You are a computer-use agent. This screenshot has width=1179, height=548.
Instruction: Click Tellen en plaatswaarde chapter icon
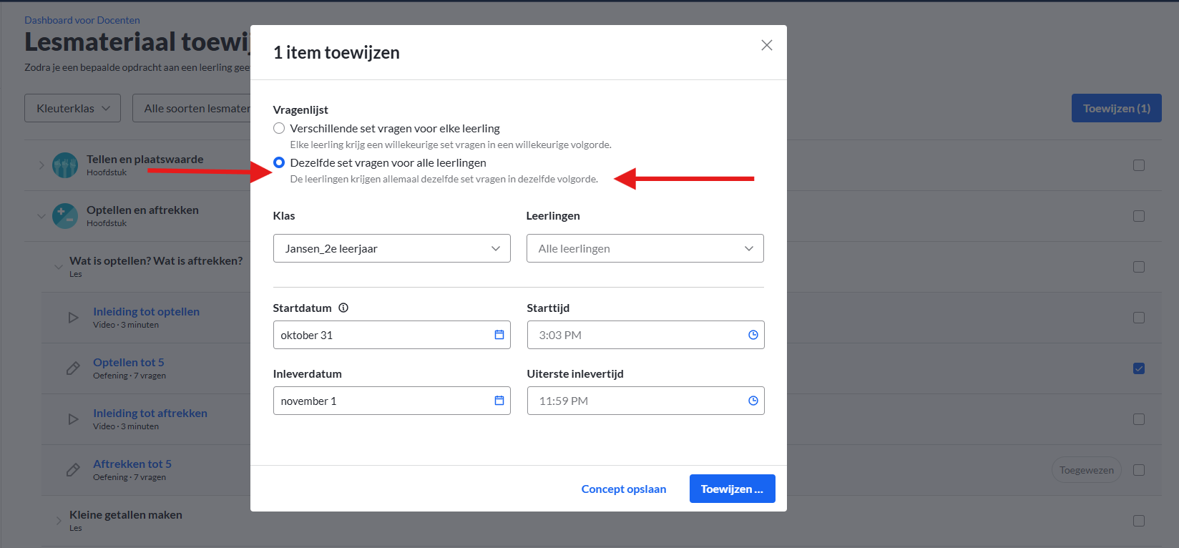click(65, 165)
